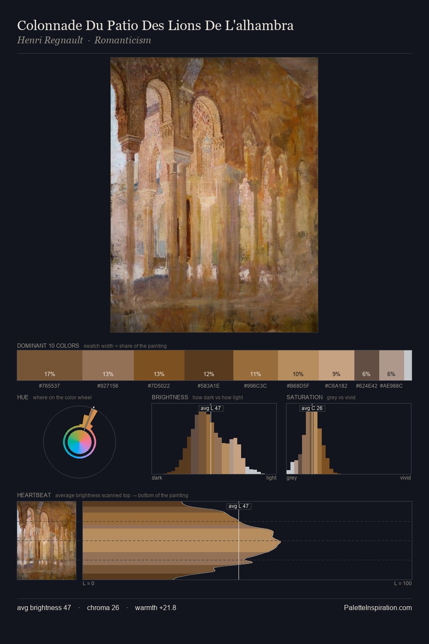The width and height of the screenshot is (429, 644).
Task: Click the BRIGHTNESS section heading
Action: (x=170, y=397)
